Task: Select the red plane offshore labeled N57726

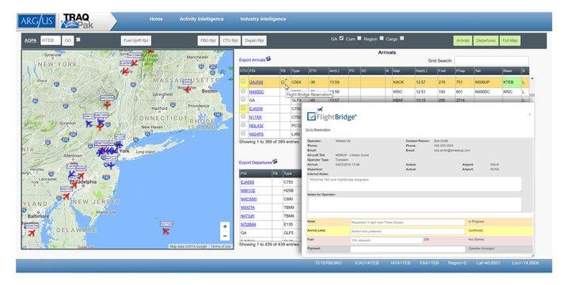Action: pos(166,231)
